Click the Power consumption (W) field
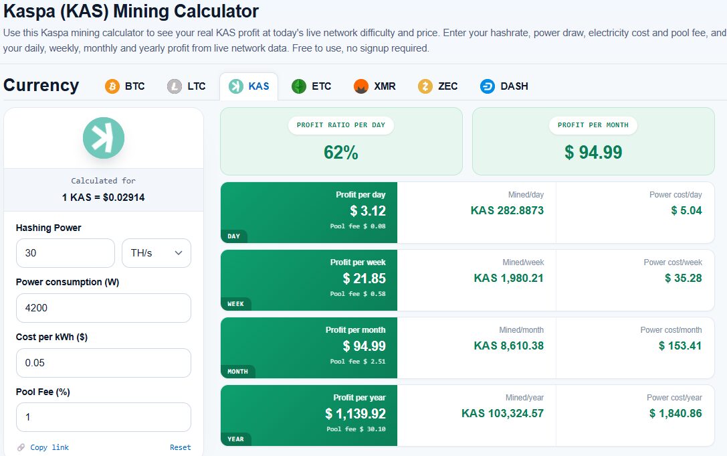 click(x=104, y=308)
